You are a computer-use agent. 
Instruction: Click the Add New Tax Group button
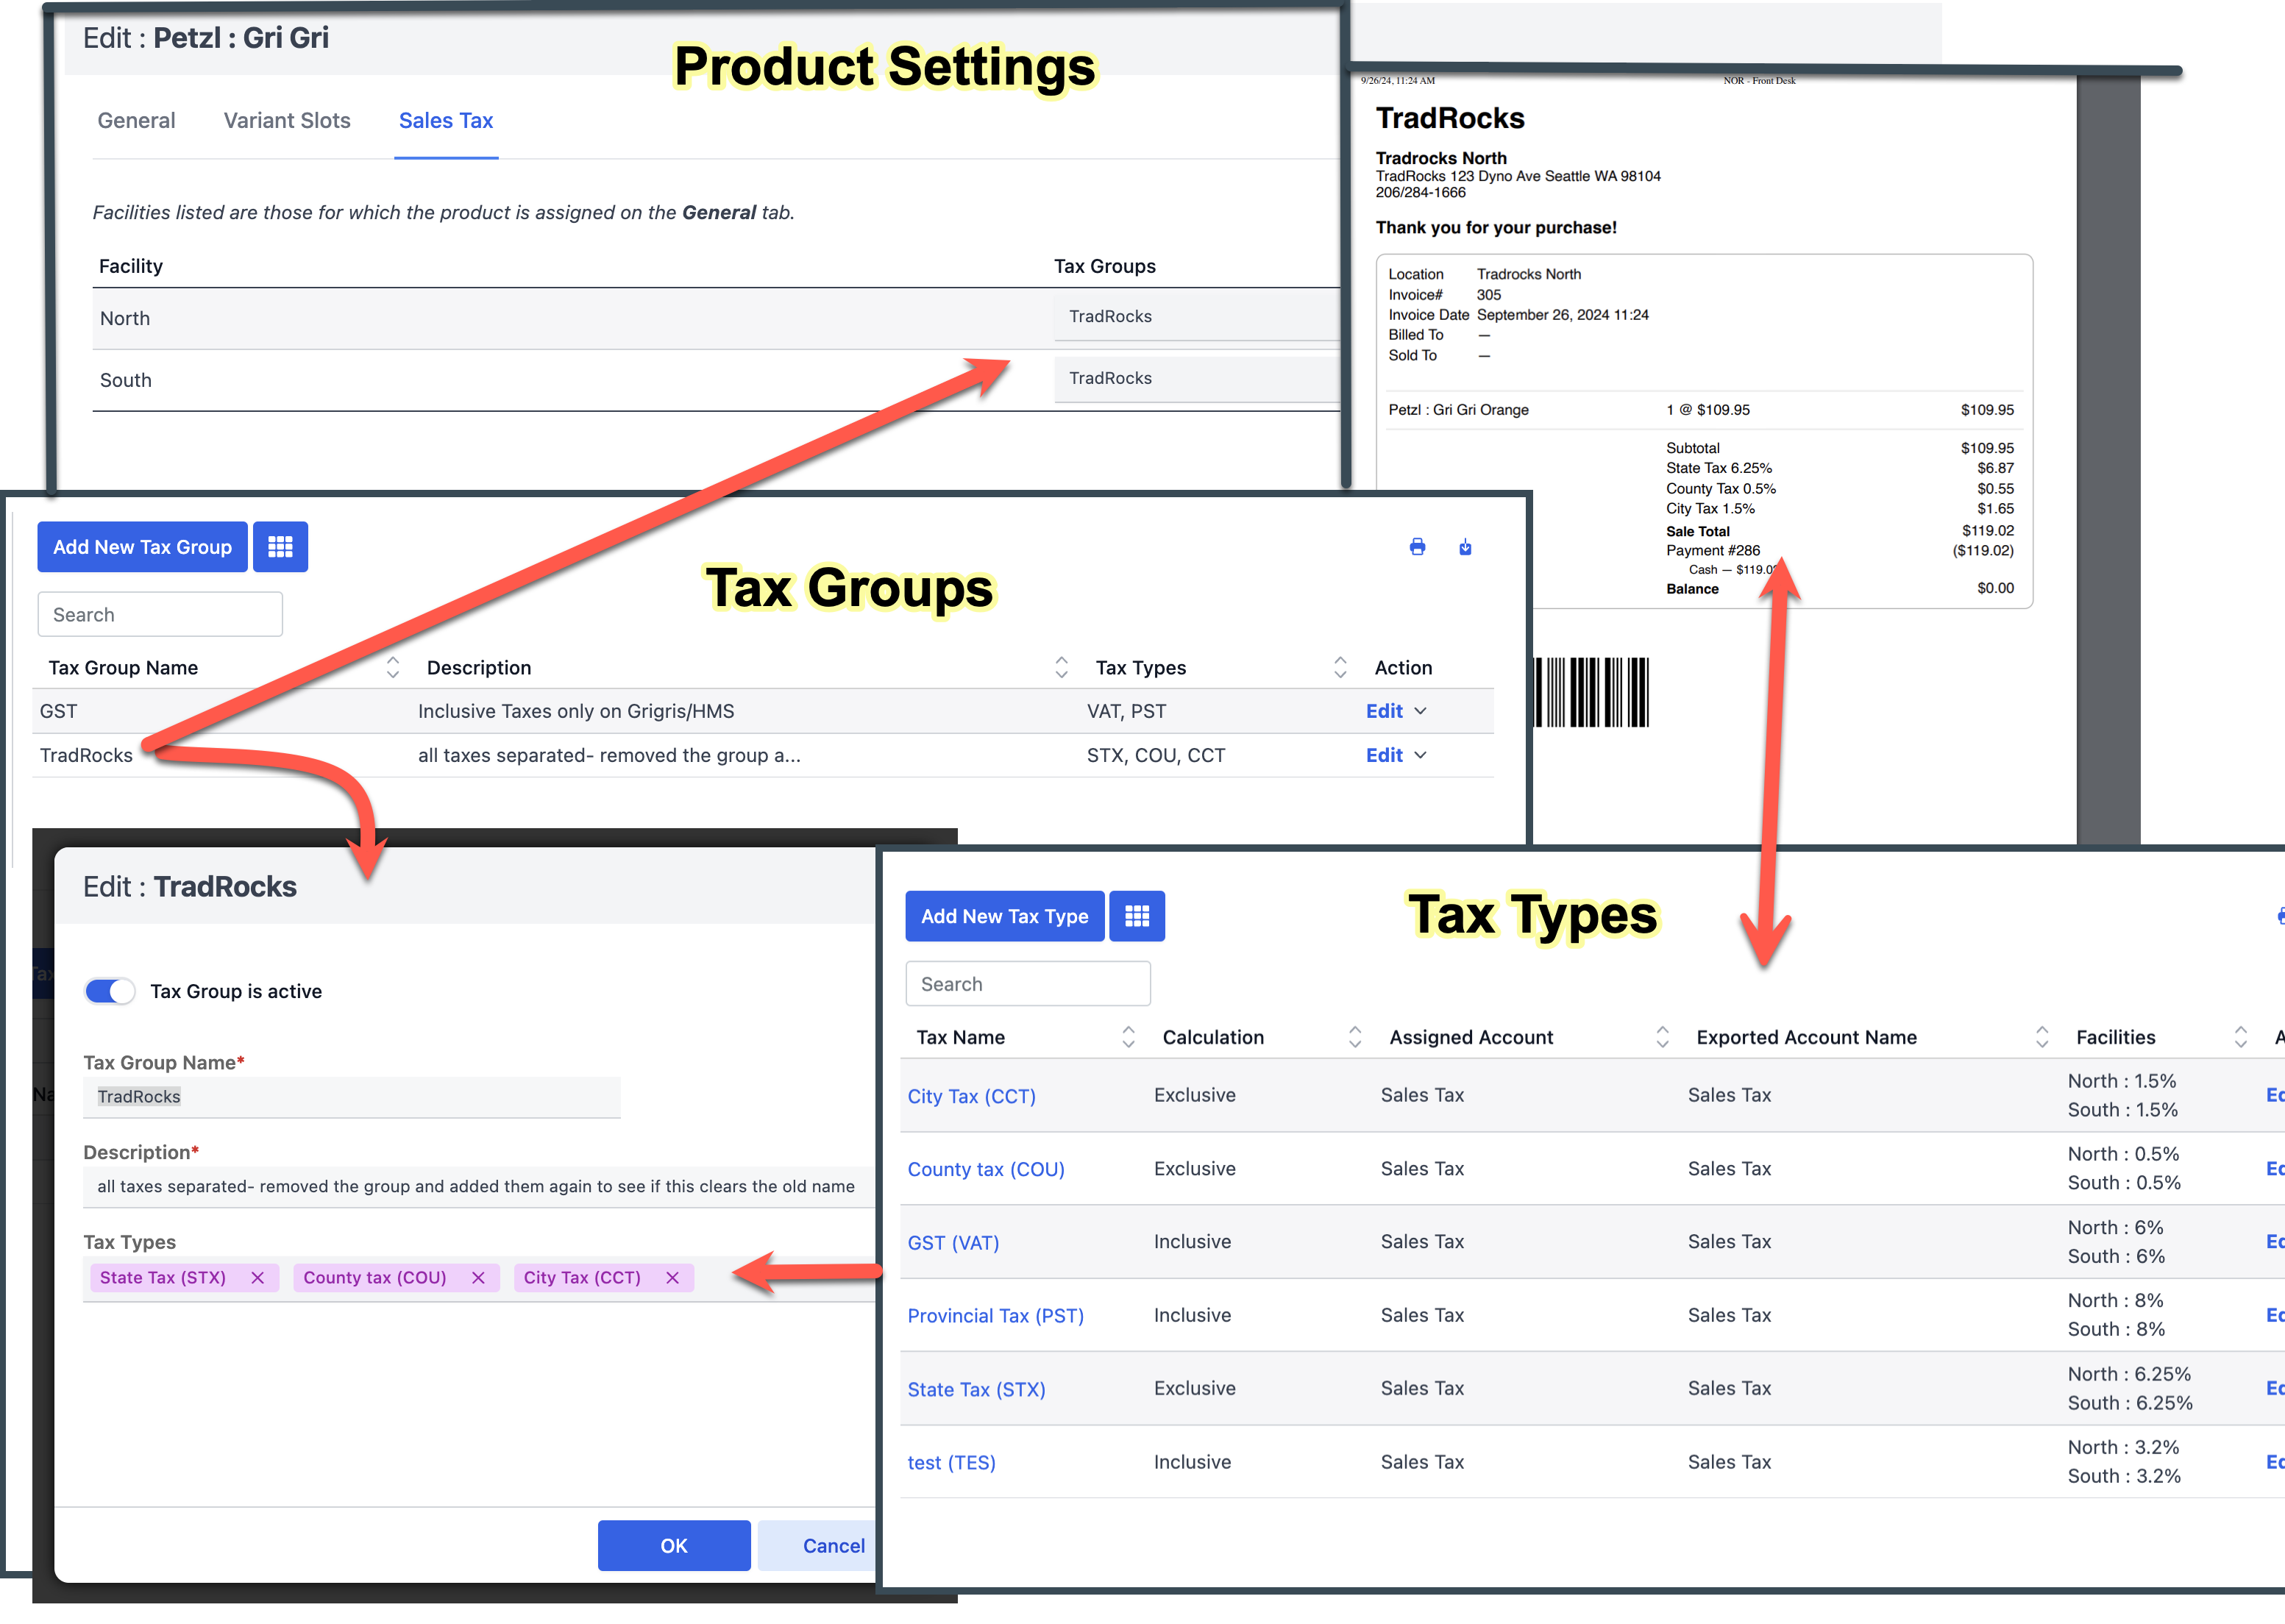pos(142,547)
